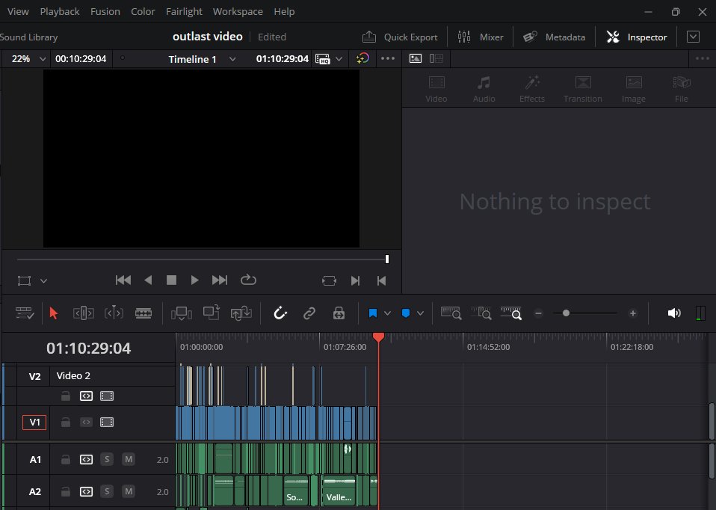The width and height of the screenshot is (716, 510).
Task: Lock the Video 2 track
Action: pyautogui.click(x=66, y=396)
